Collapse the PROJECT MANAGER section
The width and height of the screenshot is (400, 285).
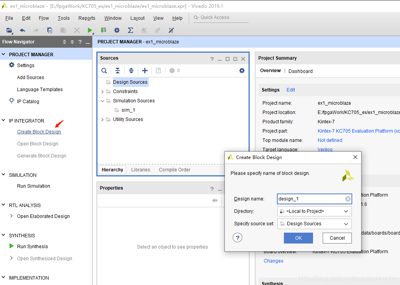pos(3,54)
